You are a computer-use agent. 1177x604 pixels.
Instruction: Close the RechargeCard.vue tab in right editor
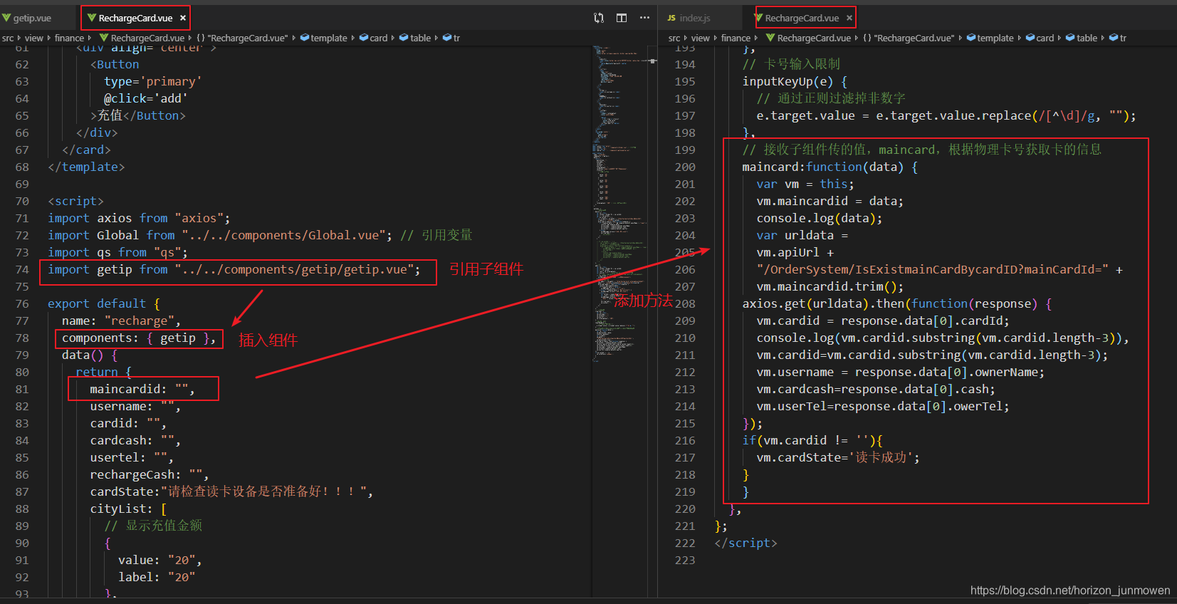(849, 18)
